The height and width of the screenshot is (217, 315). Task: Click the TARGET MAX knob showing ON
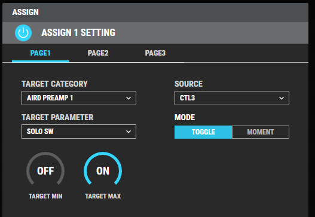coord(103,170)
